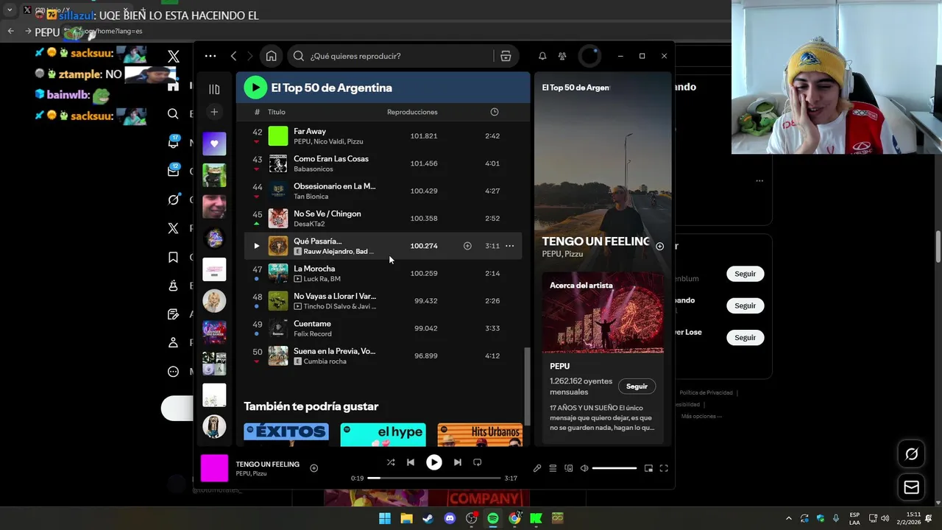
Task: Add current song to Liked via bottom plus icon
Action: (x=314, y=468)
